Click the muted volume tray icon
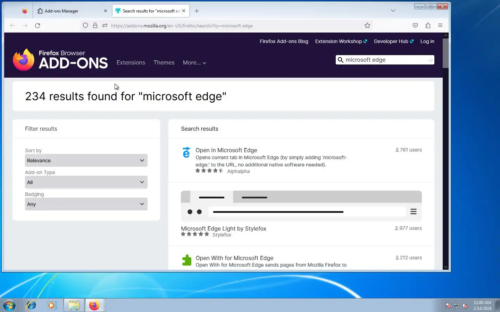The width and height of the screenshot is (500, 312). [465, 306]
